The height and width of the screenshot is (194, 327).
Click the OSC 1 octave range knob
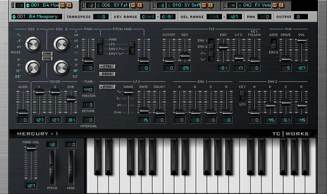(x=33, y=68)
